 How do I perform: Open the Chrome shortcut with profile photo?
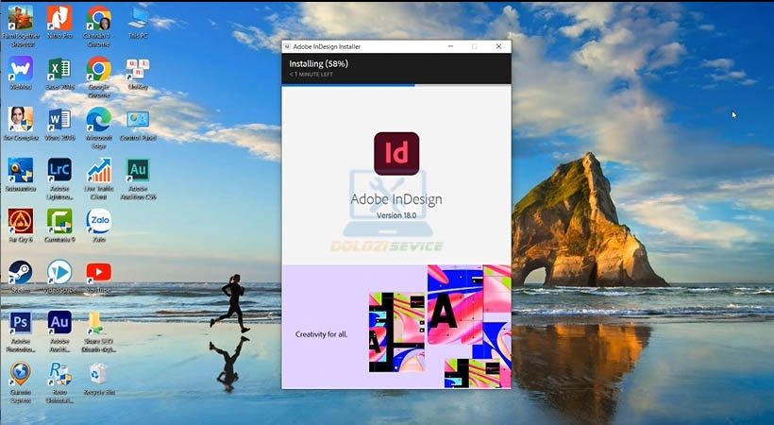(x=99, y=18)
